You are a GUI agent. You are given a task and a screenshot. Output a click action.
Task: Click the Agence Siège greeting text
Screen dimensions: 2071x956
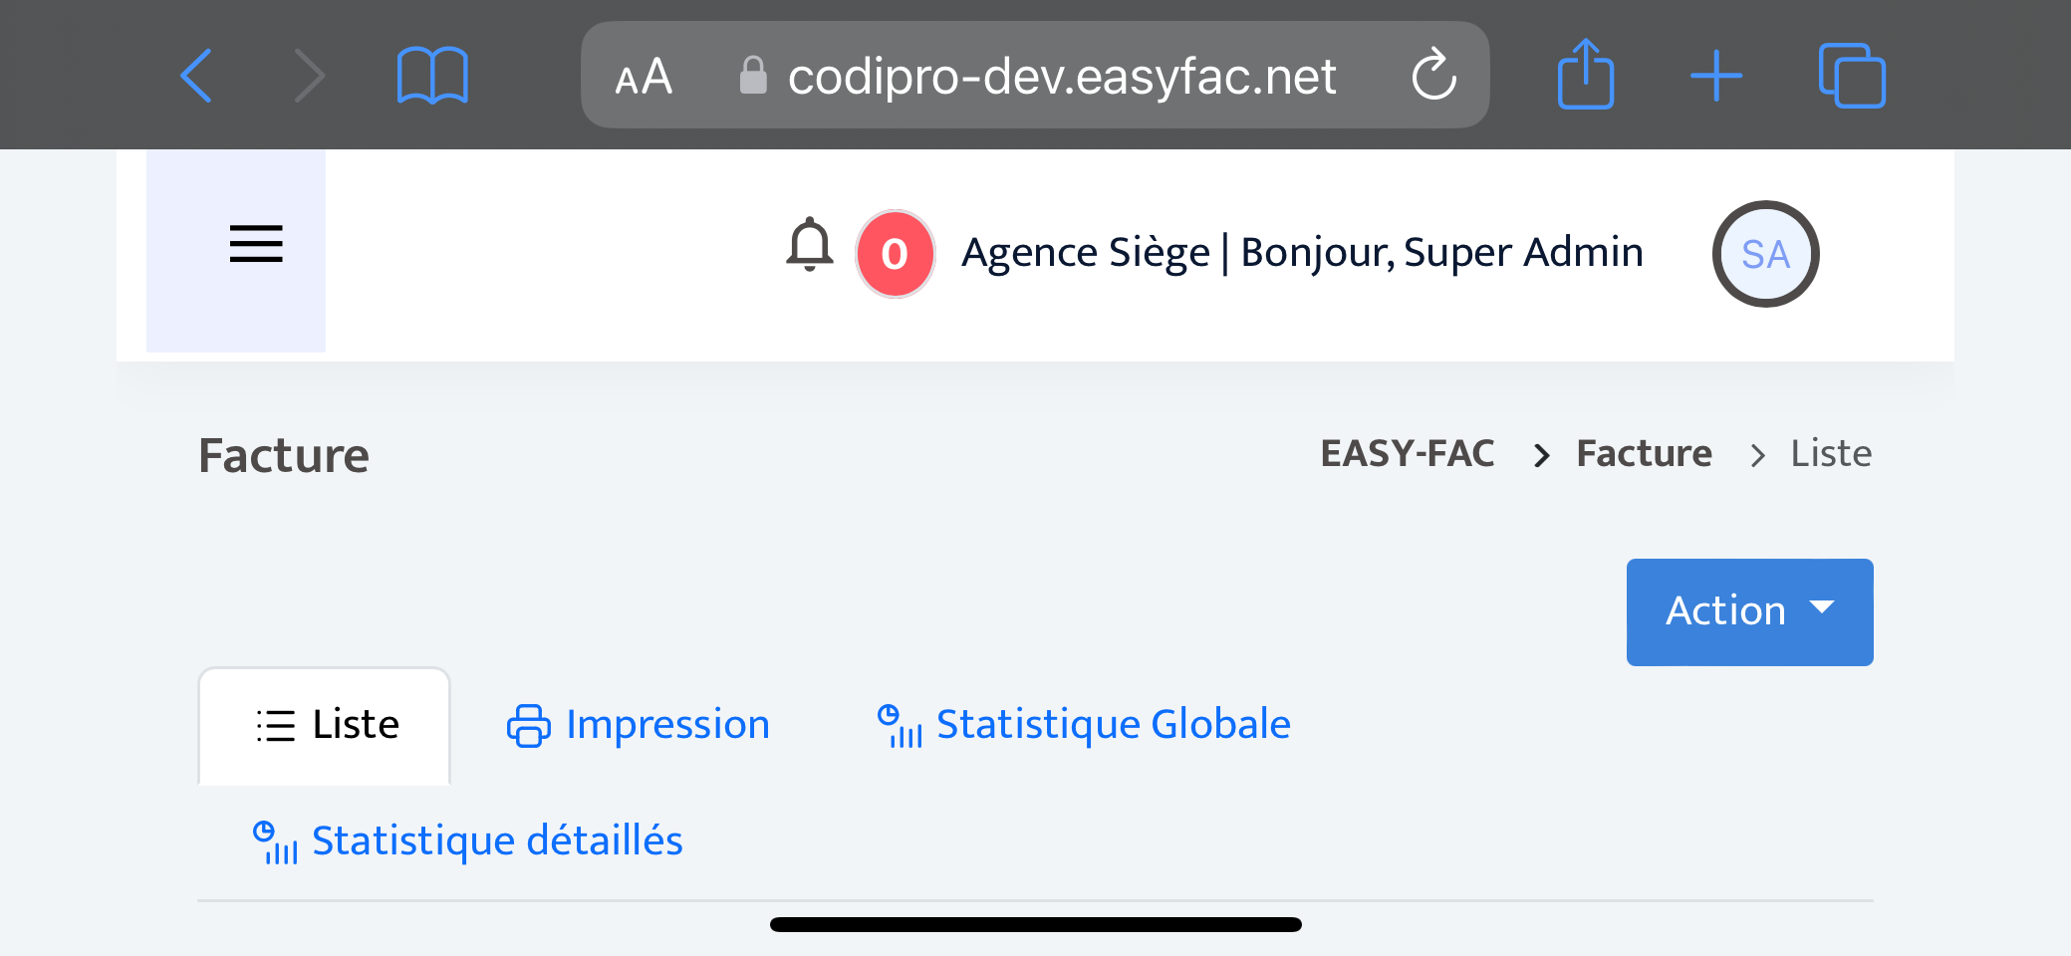point(1301,253)
